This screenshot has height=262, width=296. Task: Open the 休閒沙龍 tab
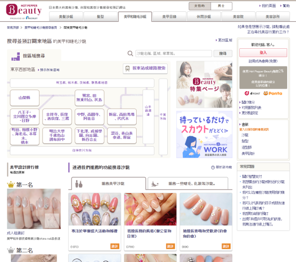204,17
